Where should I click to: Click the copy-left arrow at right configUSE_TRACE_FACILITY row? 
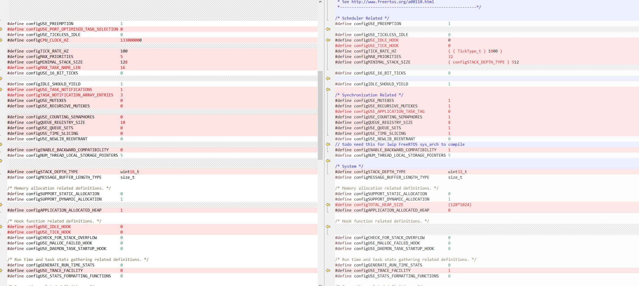pyautogui.click(x=328, y=270)
